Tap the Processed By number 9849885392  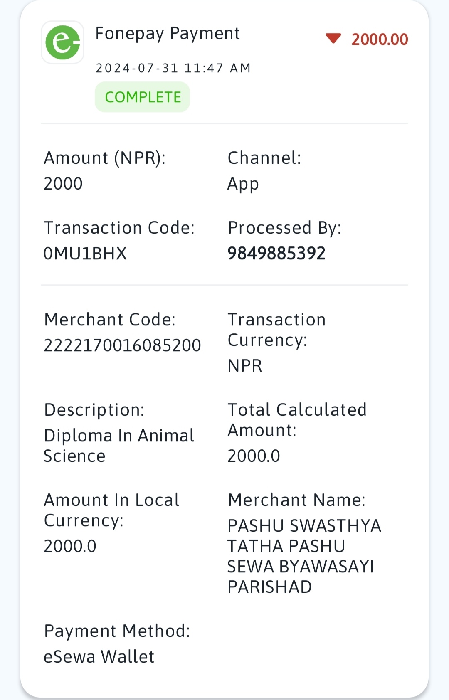point(276,253)
